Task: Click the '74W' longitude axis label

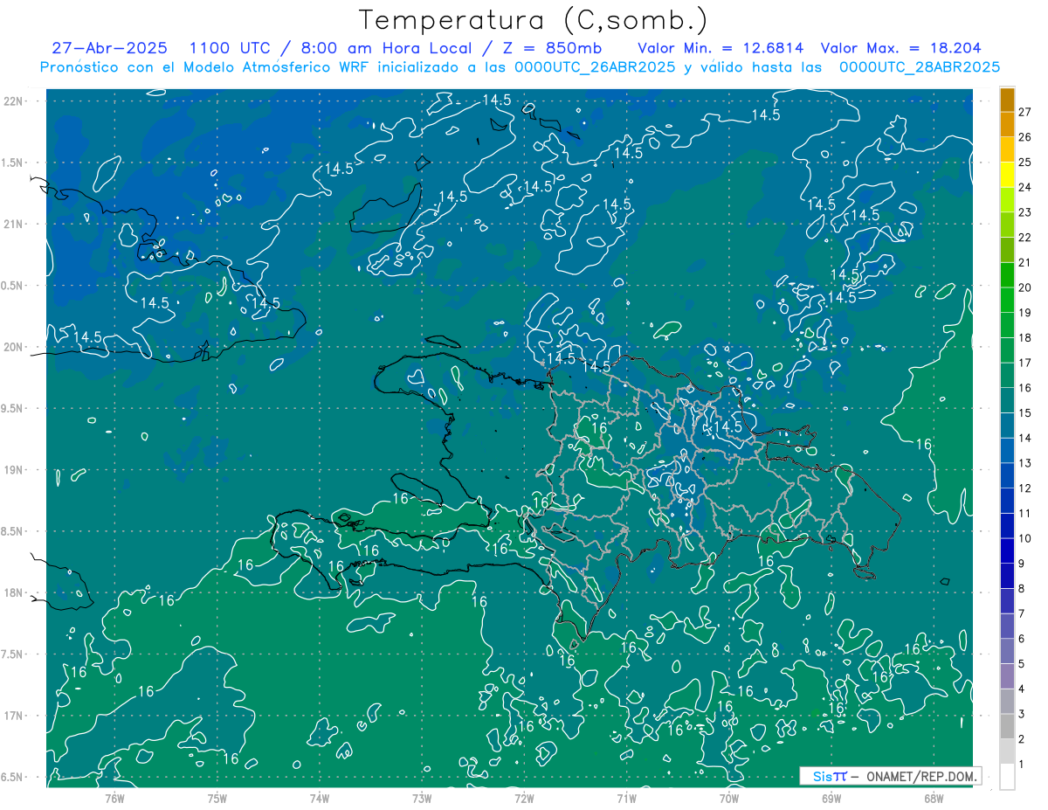Action: (319, 798)
